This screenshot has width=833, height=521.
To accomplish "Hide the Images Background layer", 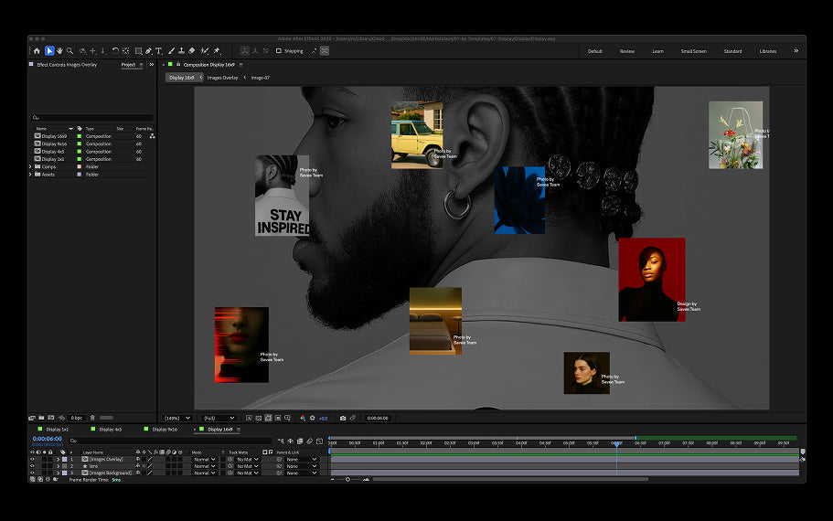I will pyautogui.click(x=32, y=473).
